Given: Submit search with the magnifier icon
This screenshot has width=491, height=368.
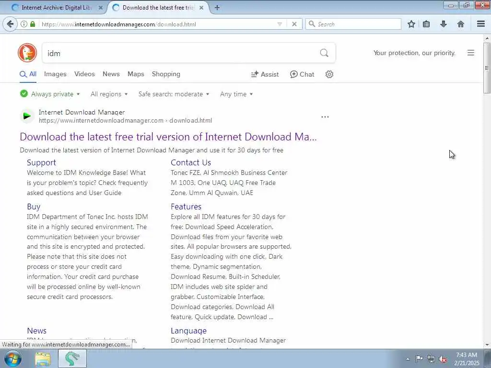Looking at the screenshot, I should coord(324,53).
